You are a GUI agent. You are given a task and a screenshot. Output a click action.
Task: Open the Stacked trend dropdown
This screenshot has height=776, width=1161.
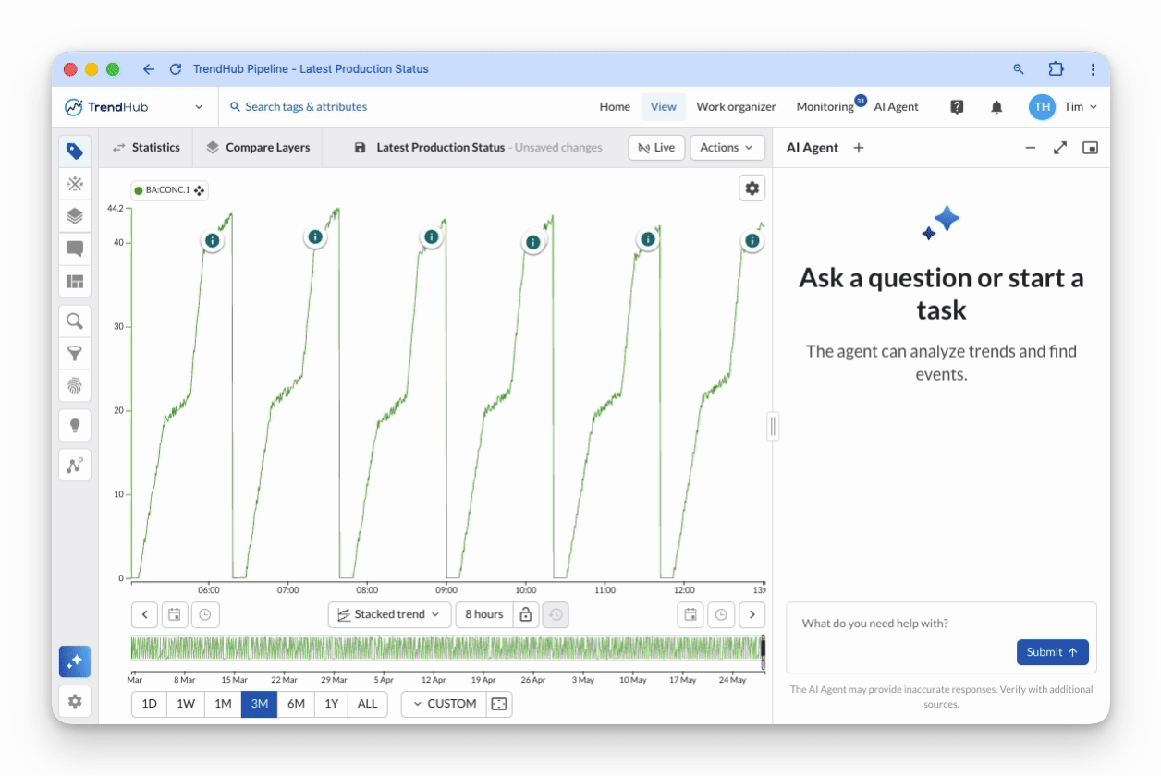tap(389, 614)
